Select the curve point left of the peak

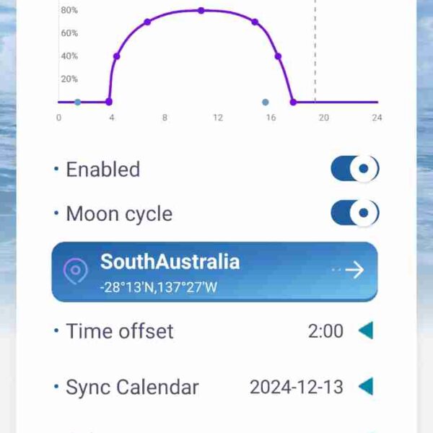pyautogui.click(x=147, y=22)
